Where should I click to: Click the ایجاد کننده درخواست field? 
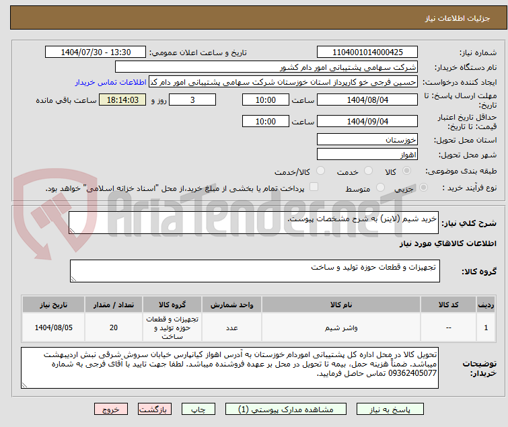tap(283, 82)
